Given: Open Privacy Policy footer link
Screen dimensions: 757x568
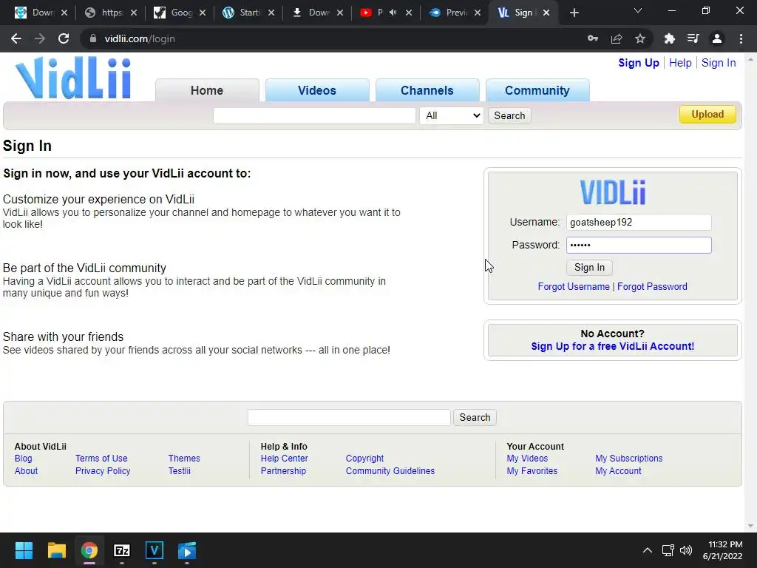Looking at the screenshot, I should (103, 471).
